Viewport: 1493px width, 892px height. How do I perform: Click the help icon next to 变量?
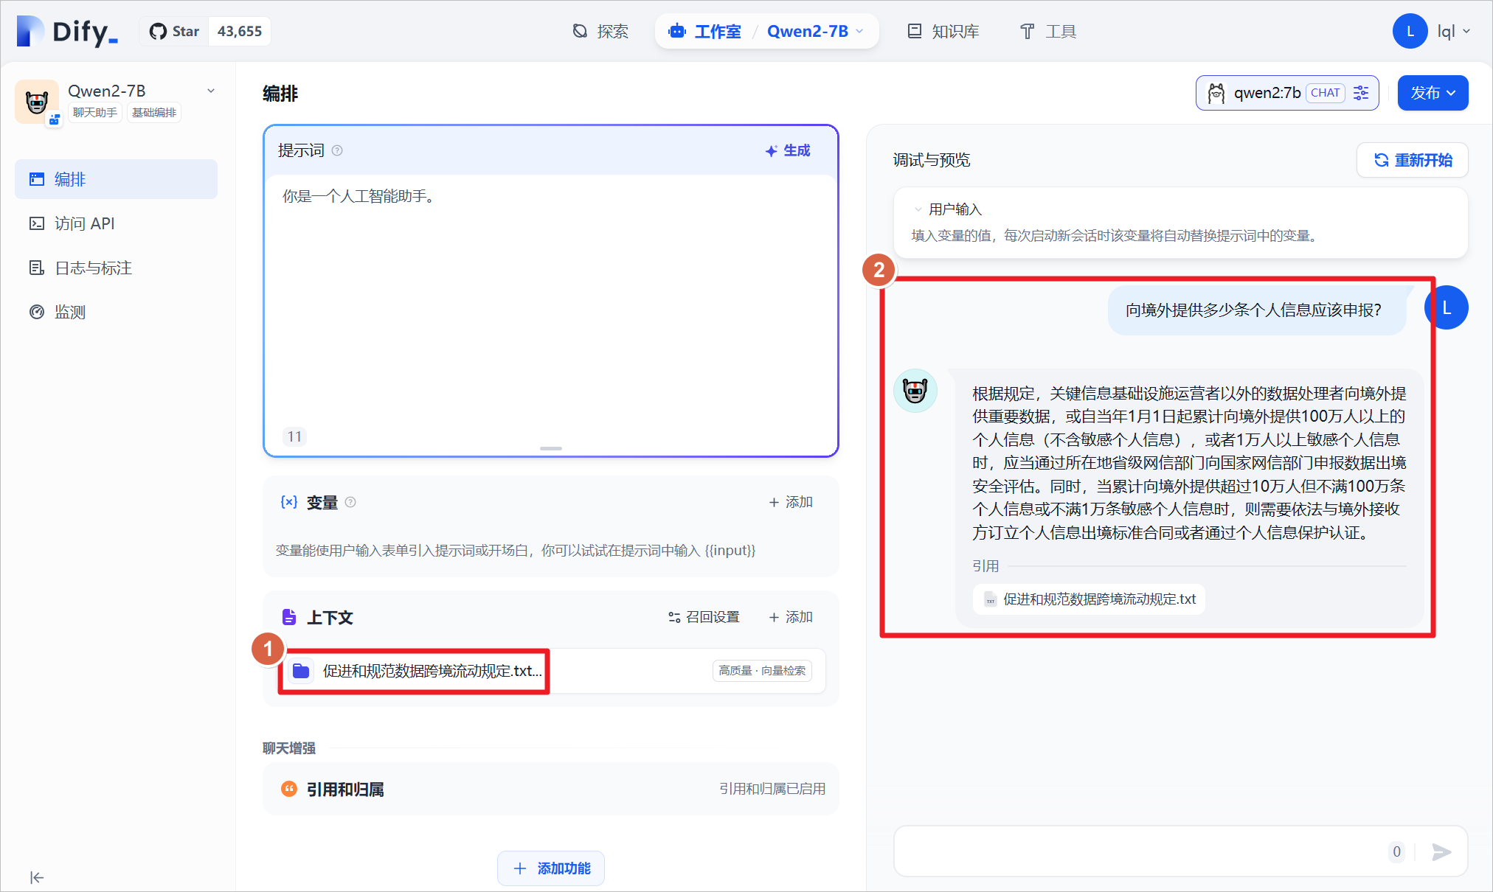[351, 502]
